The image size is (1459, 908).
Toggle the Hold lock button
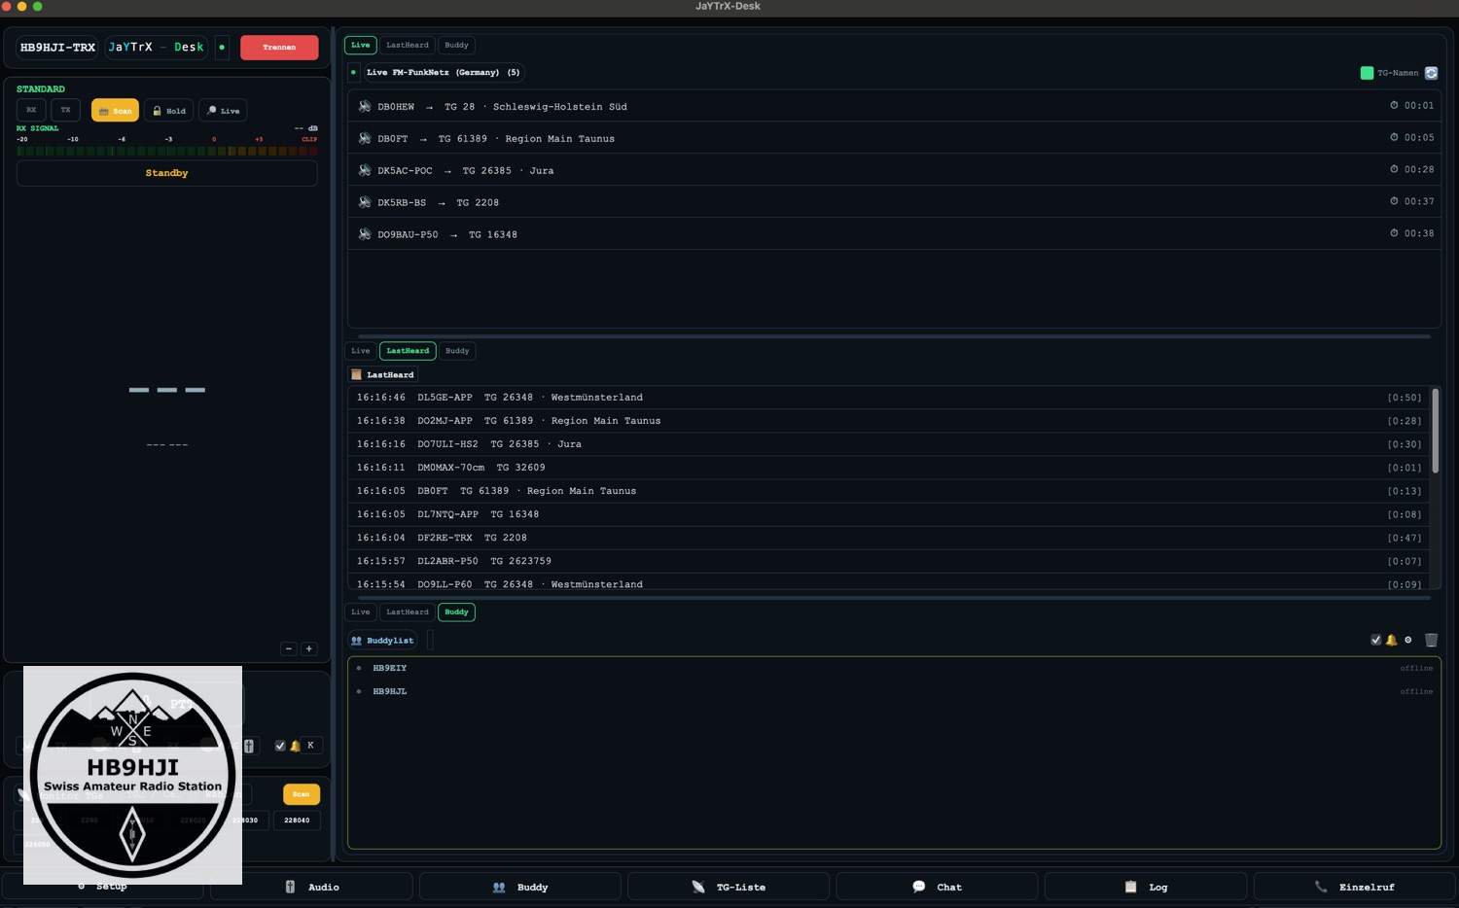[x=169, y=111]
